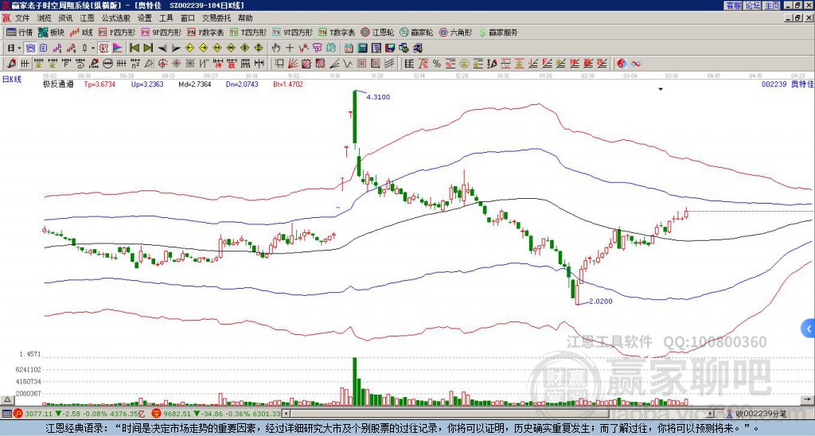The height and width of the screenshot is (436, 815).
Task: Open the 赢家轮 wheel tool
Action: click(416, 32)
